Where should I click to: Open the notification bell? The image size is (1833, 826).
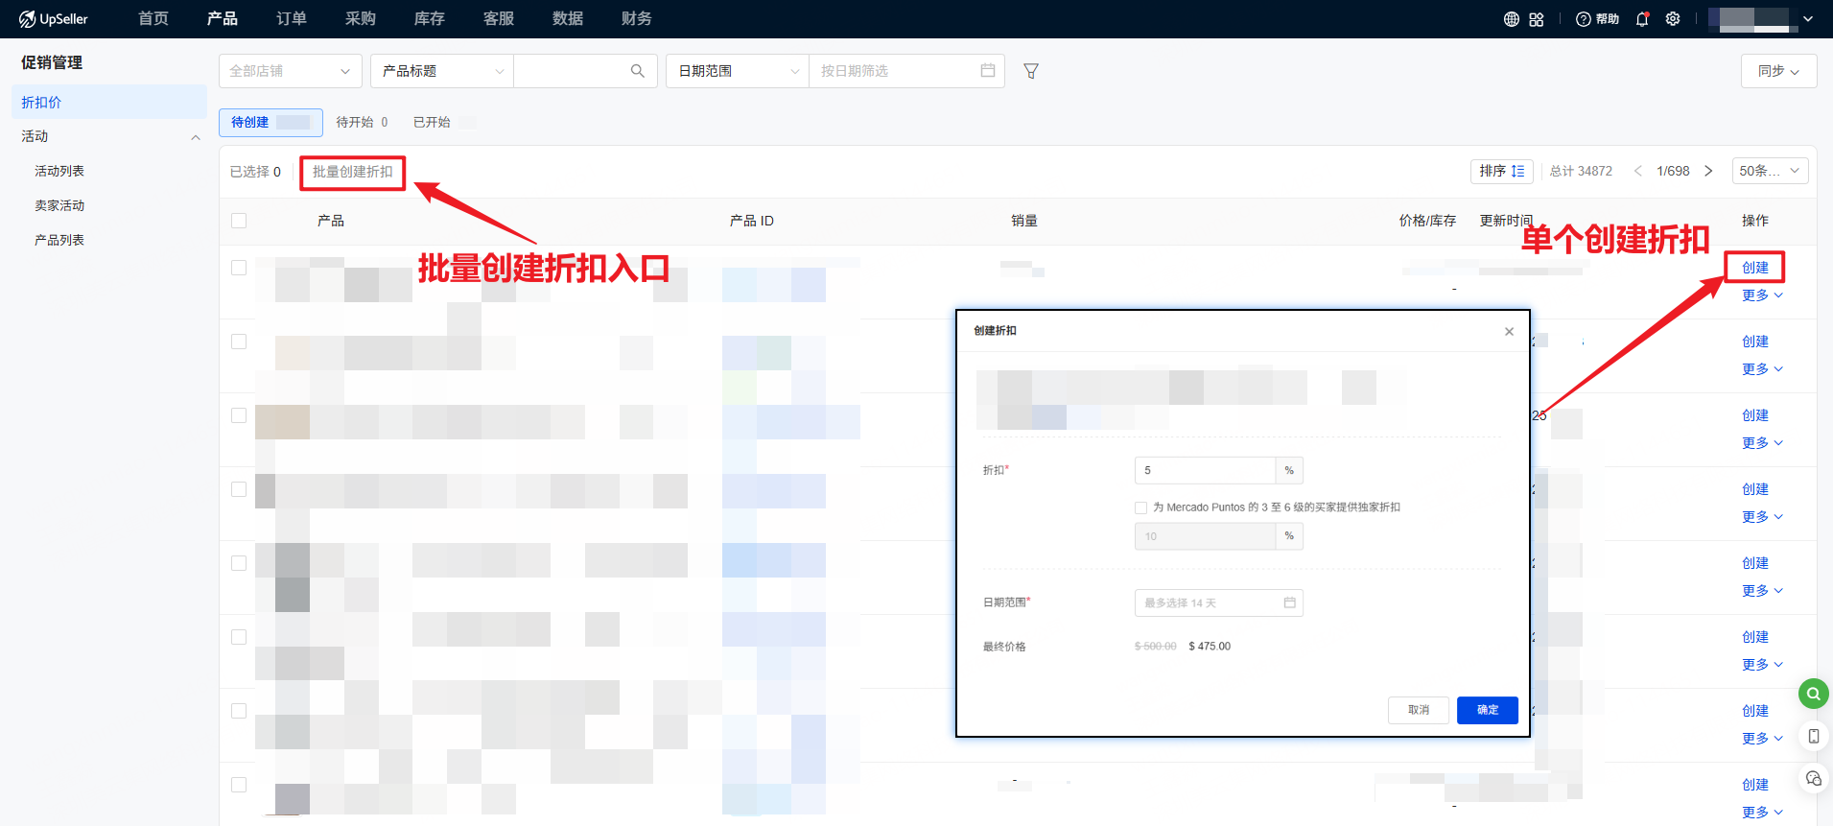(1642, 19)
